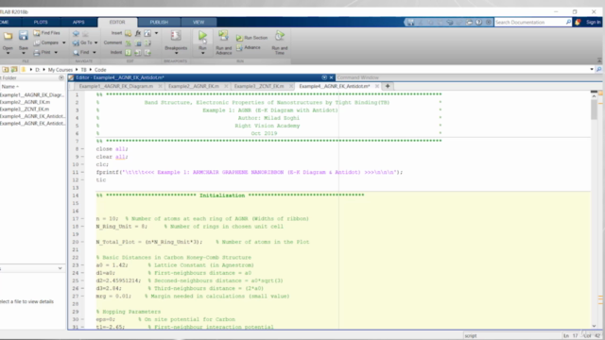Open the notifications bell icon

pos(578,23)
